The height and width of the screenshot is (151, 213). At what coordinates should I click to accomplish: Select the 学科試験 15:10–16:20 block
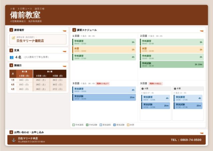click(172, 64)
